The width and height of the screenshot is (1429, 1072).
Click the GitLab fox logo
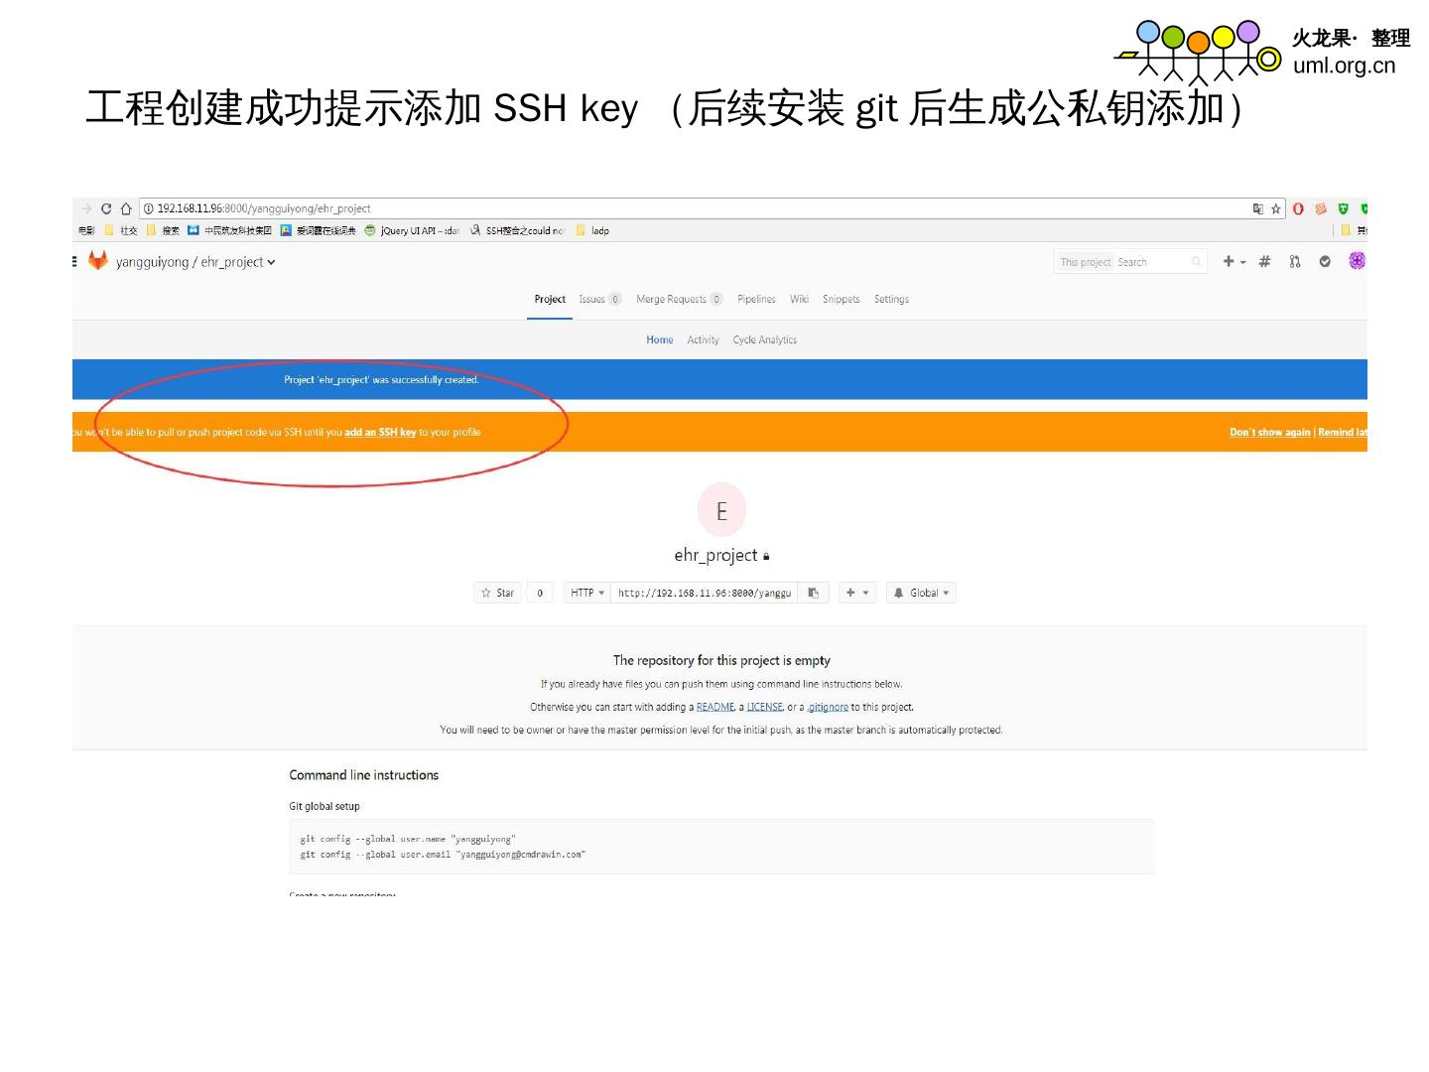97,260
